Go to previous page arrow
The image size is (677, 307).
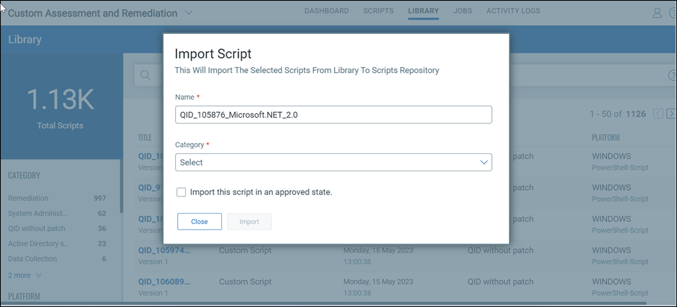click(x=658, y=114)
